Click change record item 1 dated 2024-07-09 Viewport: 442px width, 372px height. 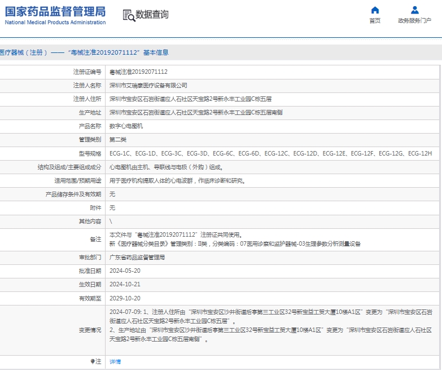[270, 316]
